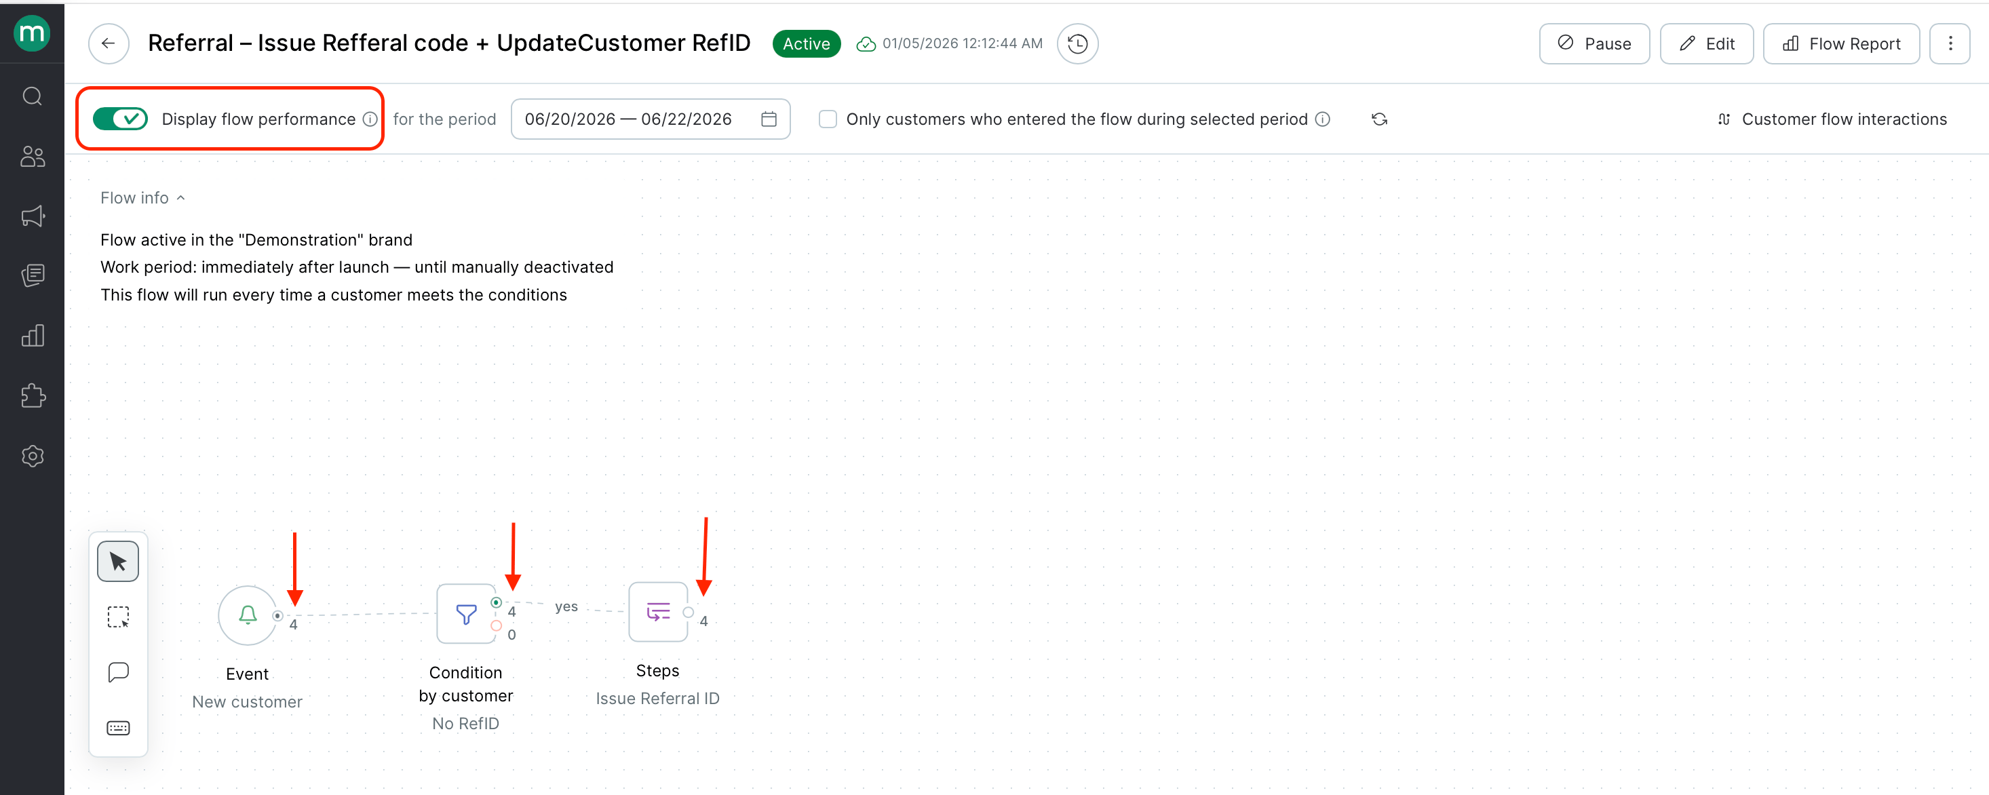
Task: Click the 'New customer' event label
Action: click(247, 701)
